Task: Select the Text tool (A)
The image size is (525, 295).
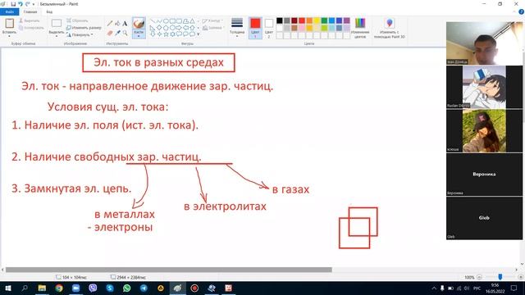Action: 125,24
